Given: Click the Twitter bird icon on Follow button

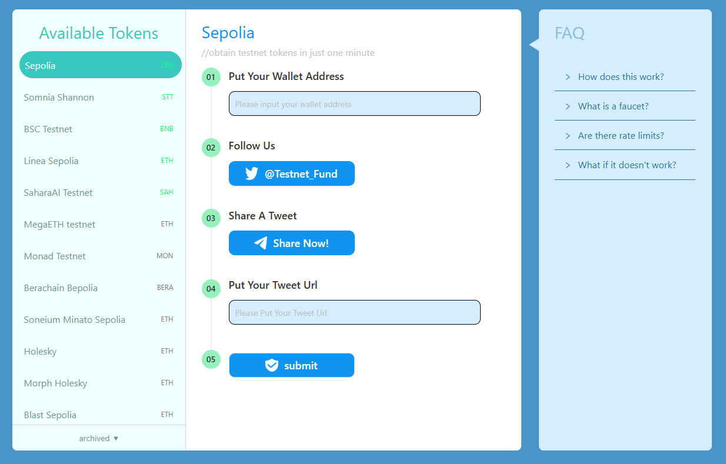Looking at the screenshot, I should pyautogui.click(x=252, y=173).
